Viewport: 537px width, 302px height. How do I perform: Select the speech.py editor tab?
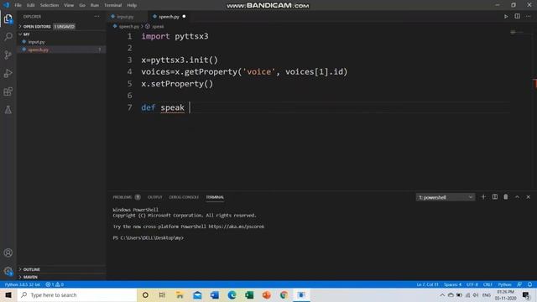click(169, 17)
